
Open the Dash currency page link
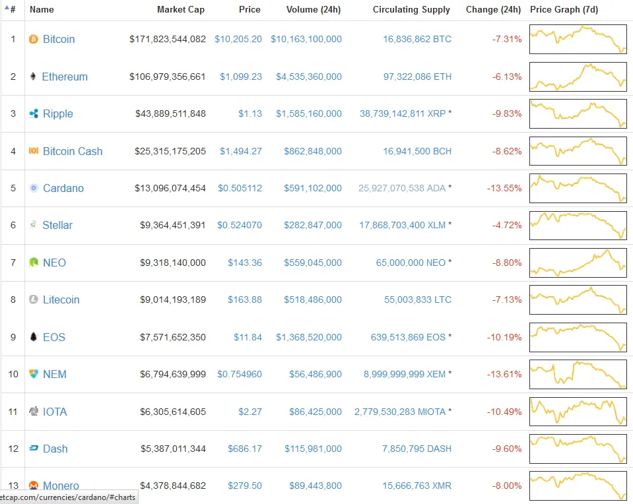[x=55, y=449]
